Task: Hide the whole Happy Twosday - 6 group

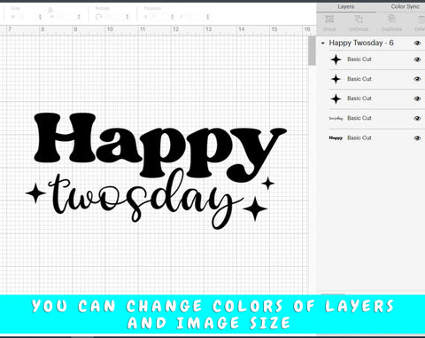Action: pos(417,43)
